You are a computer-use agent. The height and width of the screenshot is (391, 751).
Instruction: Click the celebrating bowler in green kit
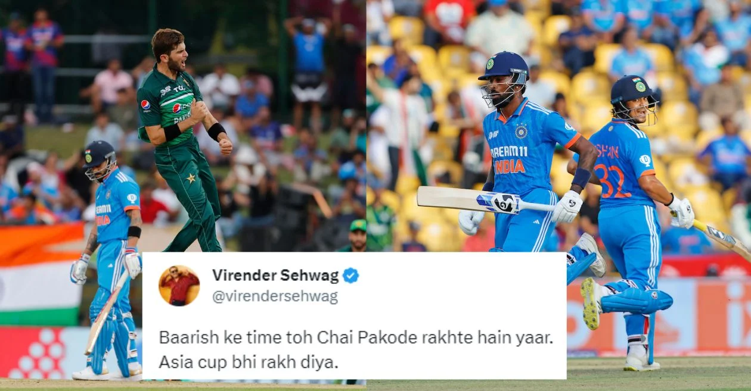tap(180, 140)
